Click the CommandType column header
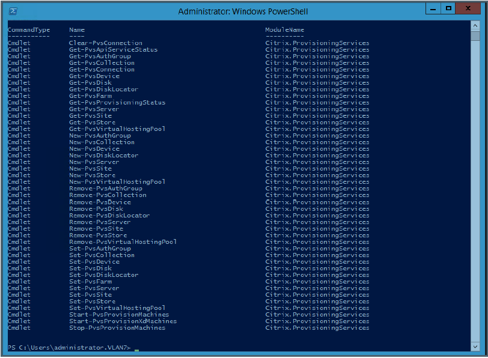This screenshot has height=358, width=488. click(29, 30)
